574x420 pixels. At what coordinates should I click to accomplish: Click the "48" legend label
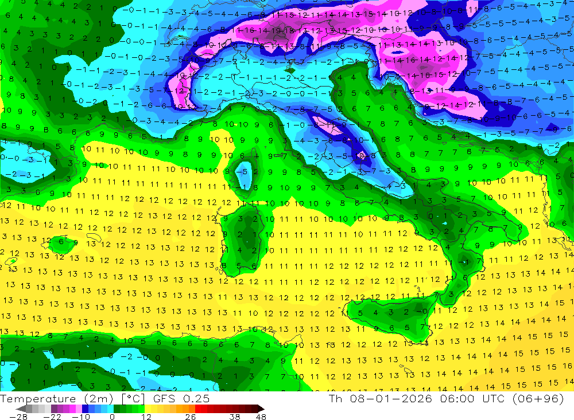[x=261, y=417]
